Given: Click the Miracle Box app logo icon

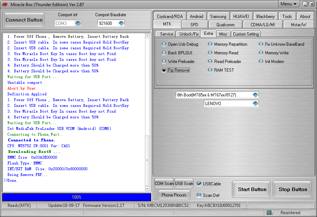Looking at the screenshot, I should (5, 4).
